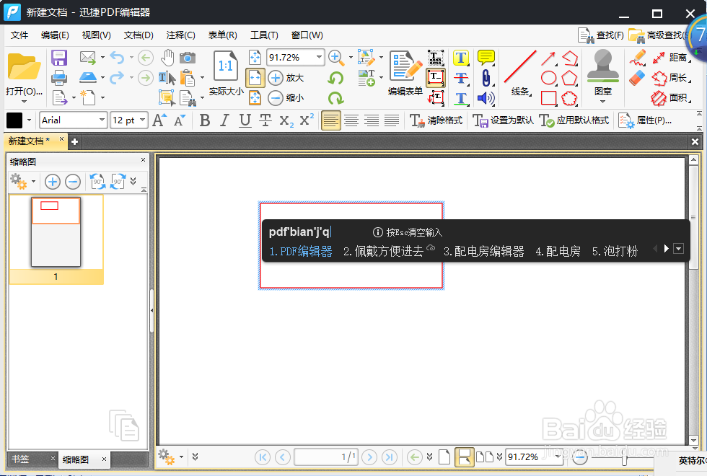Viewport: 707px width, 476px height.
Task: Select the red ellipse shape tool
Action: tap(549, 77)
